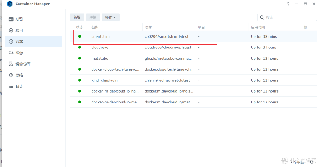Click the 映像 cloud sidebar icon
Viewport: 319px width, 167px height.
[x=11, y=53]
